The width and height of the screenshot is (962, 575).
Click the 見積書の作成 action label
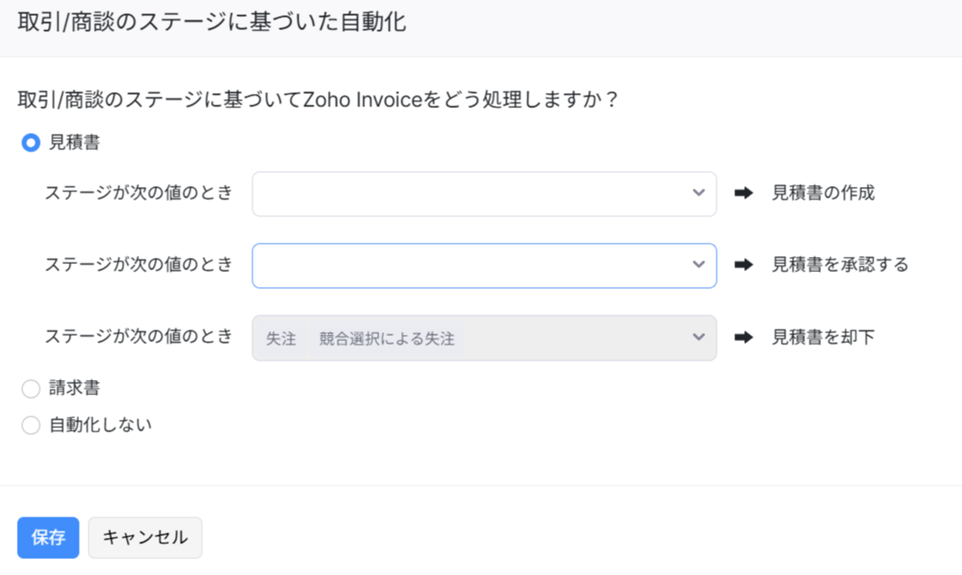[823, 193]
